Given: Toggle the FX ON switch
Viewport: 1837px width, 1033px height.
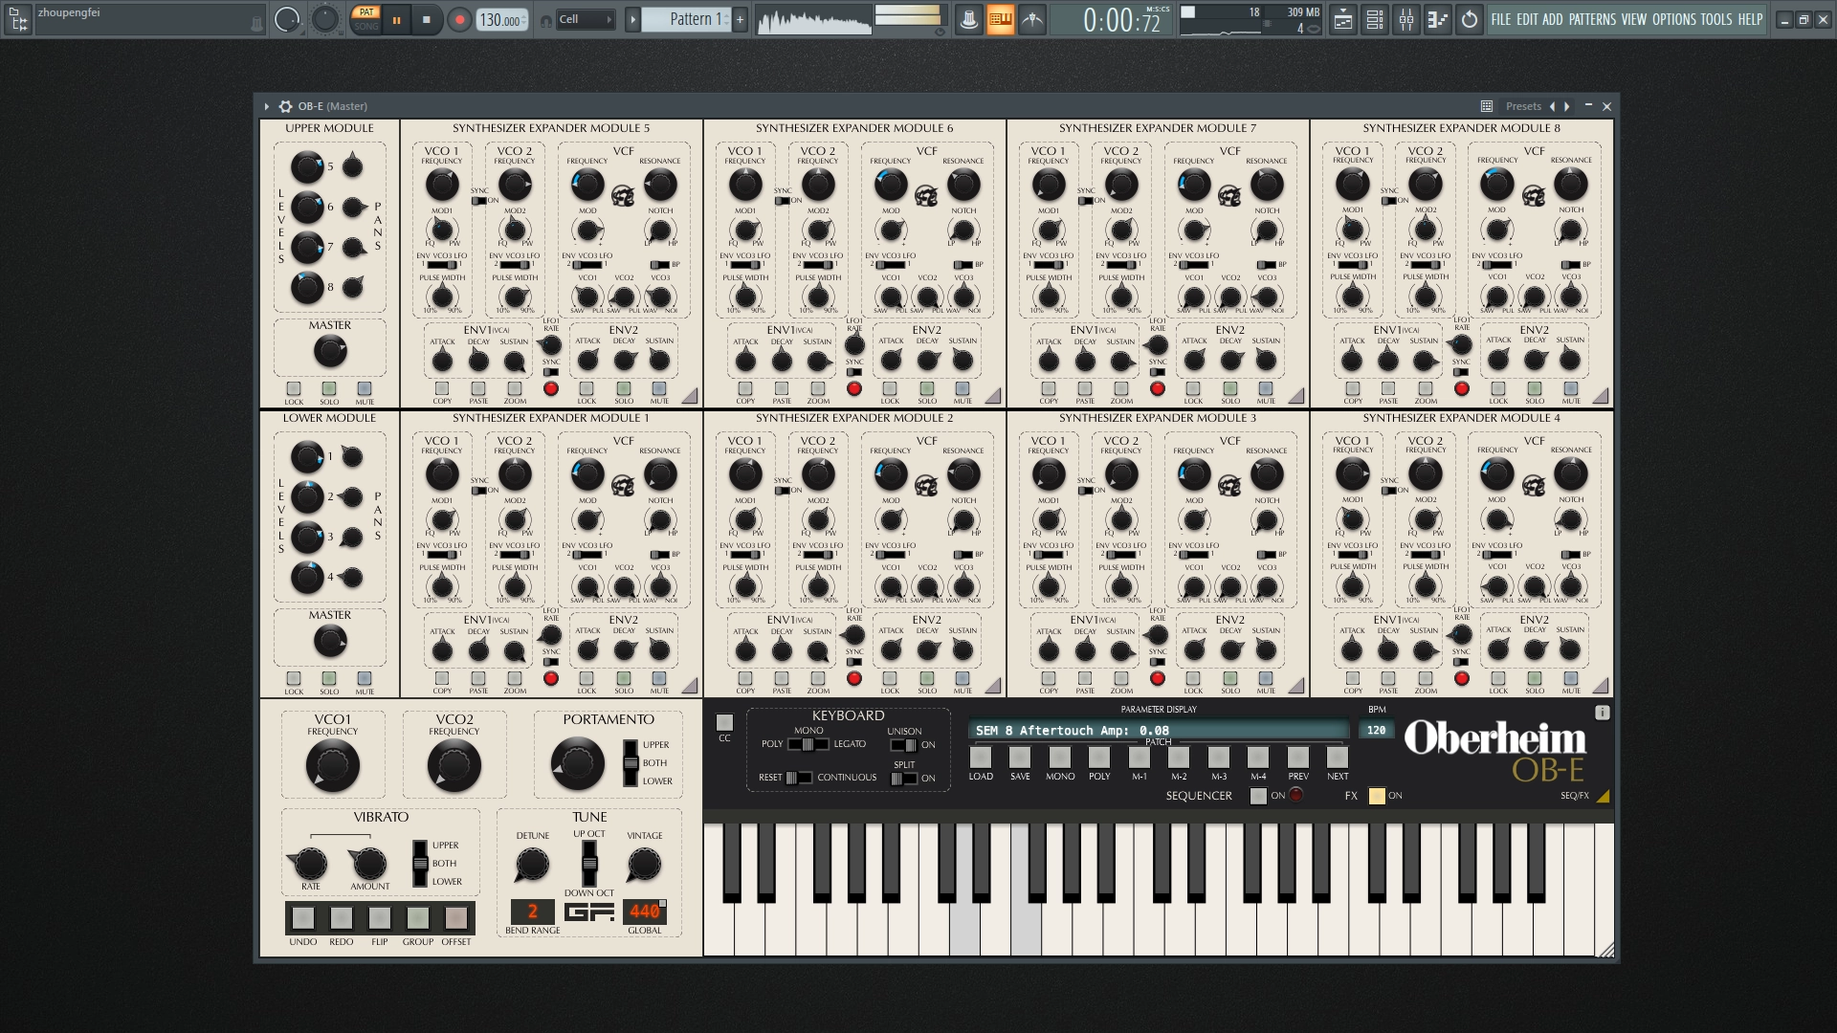Looking at the screenshot, I should [1377, 796].
